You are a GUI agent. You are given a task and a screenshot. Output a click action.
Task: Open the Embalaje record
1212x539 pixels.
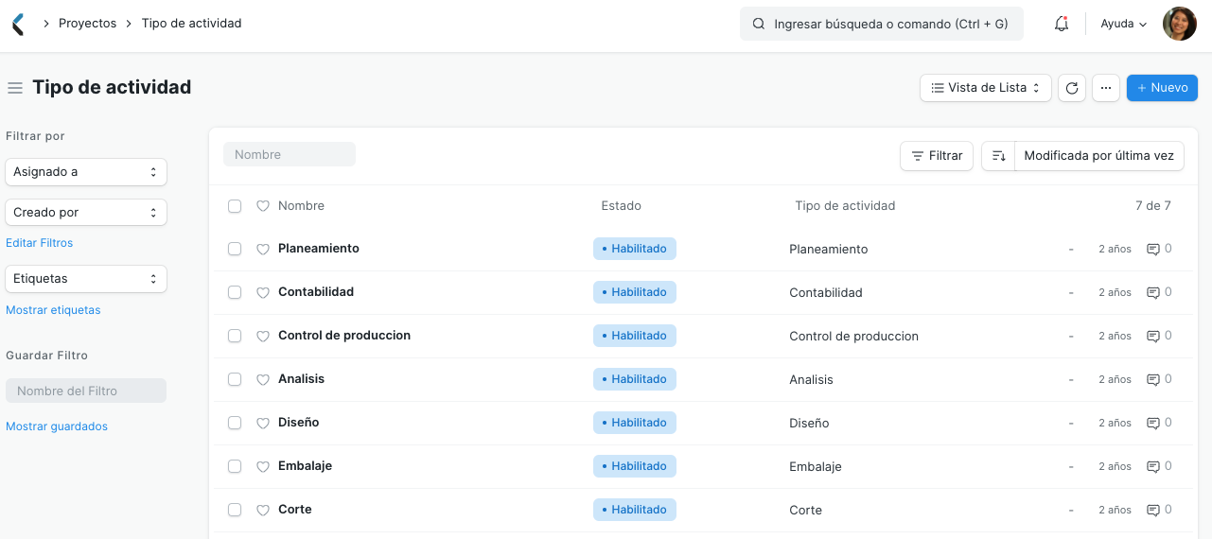click(x=305, y=466)
